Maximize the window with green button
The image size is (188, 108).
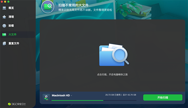tap(9, 1)
